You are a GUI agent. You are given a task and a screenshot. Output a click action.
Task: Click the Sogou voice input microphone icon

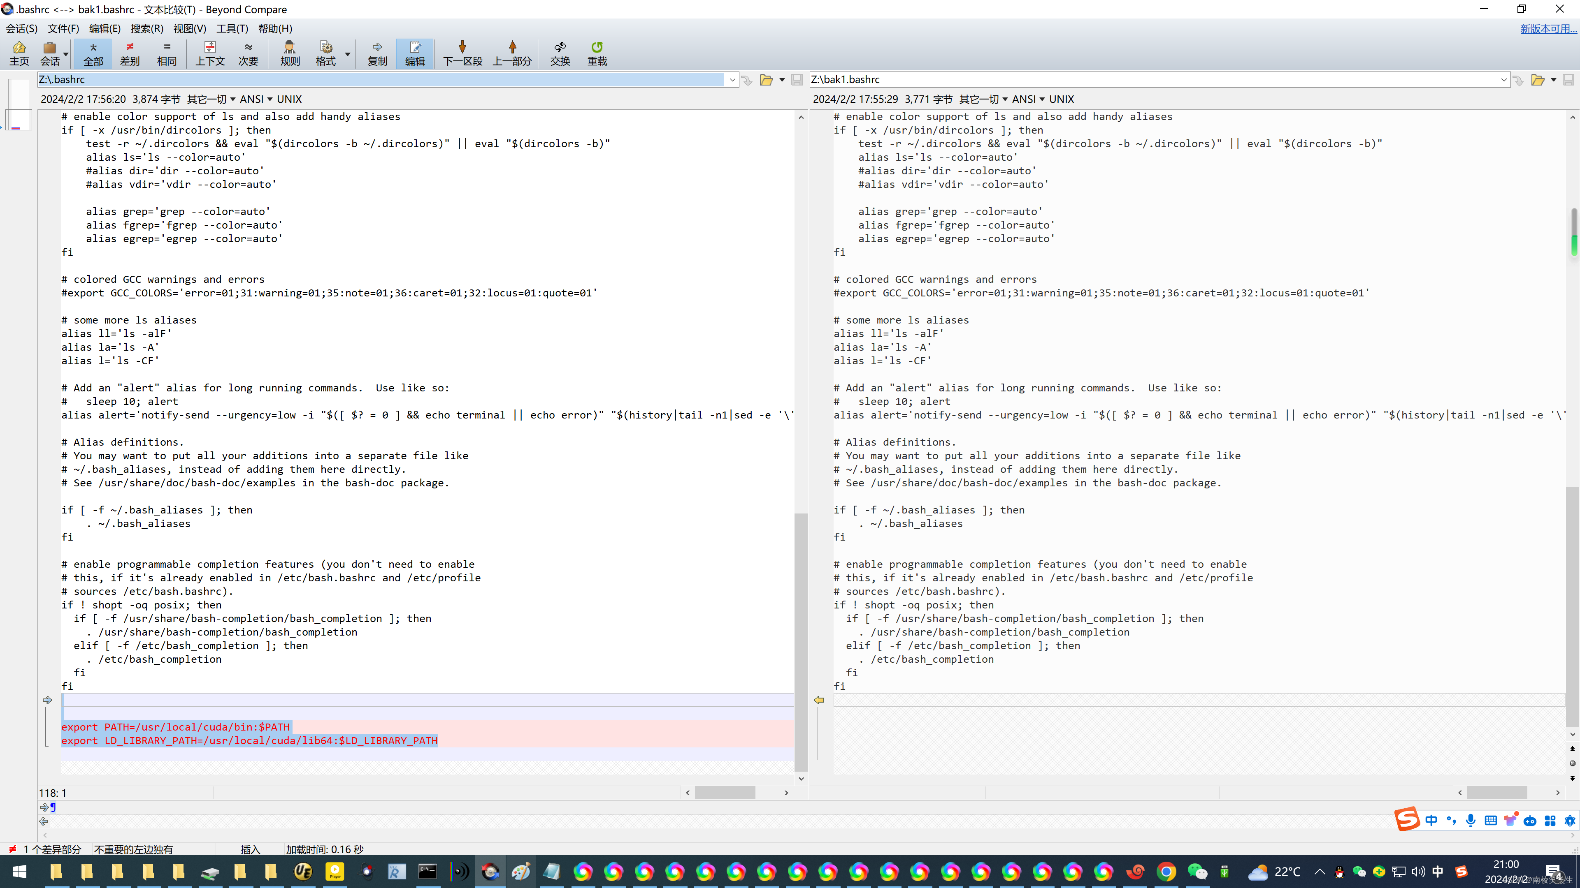click(x=1471, y=821)
